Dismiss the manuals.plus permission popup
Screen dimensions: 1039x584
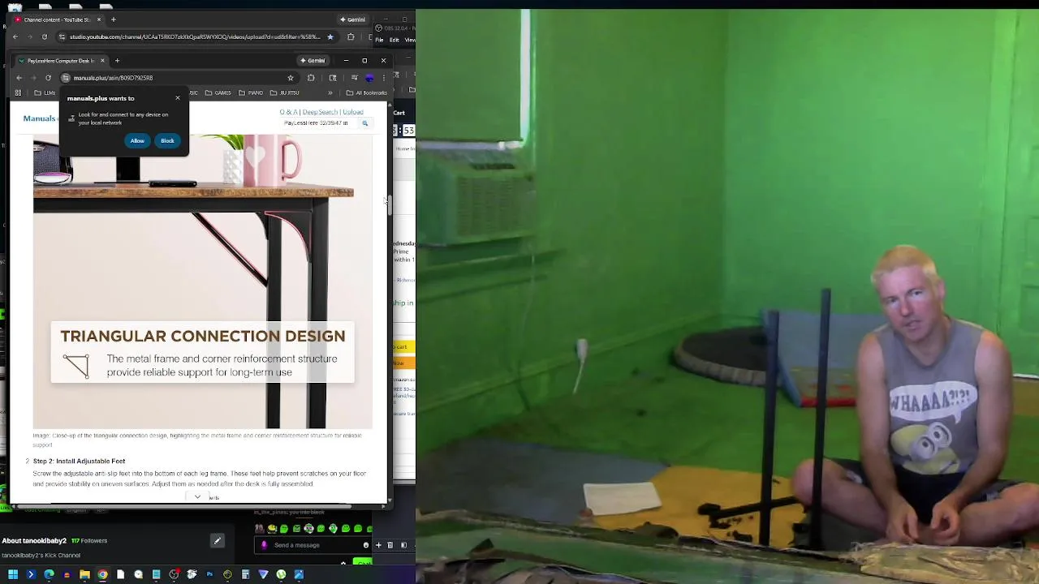click(178, 98)
